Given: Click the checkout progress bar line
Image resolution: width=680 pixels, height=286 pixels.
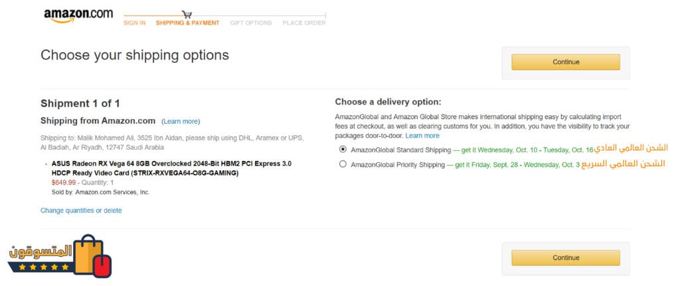Looking at the screenshot, I should point(259,15).
